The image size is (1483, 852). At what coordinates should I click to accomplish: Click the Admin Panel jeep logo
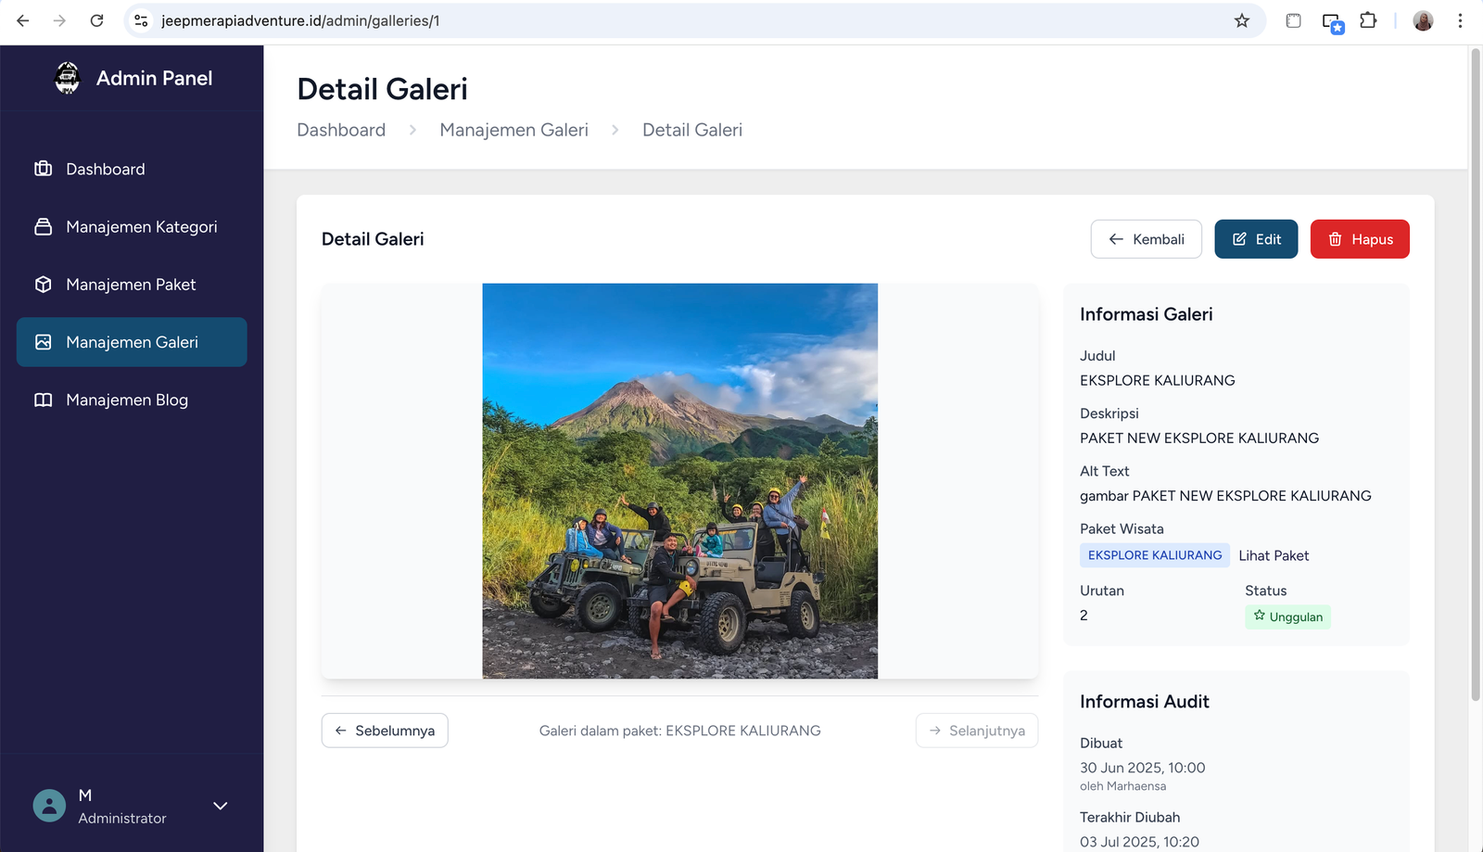(68, 78)
